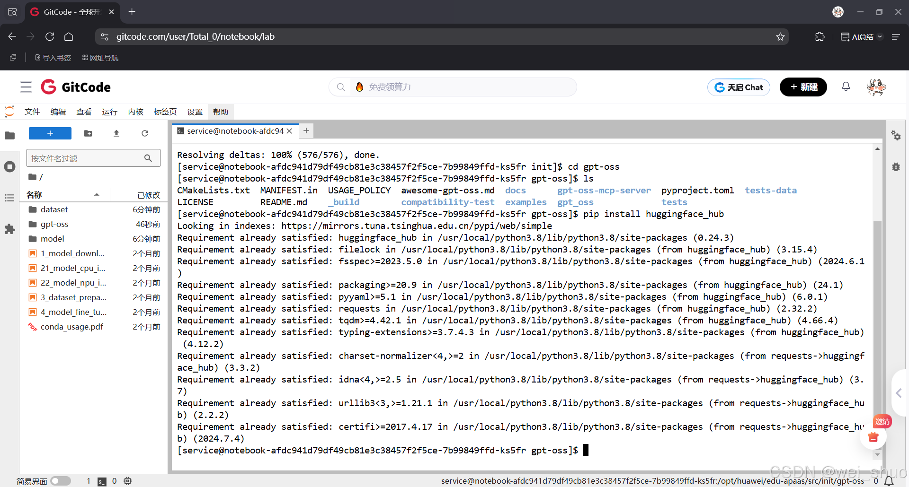Image resolution: width=909 pixels, height=487 pixels.
Task: Click the gift invite floating icon
Action: (x=873, y=437)
